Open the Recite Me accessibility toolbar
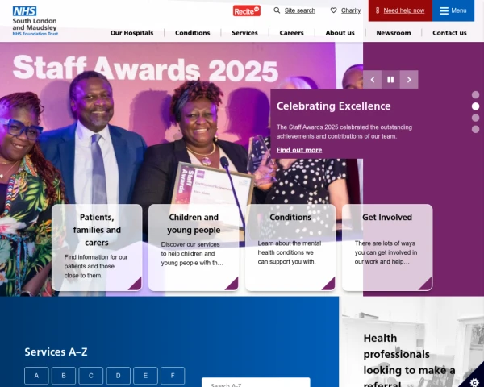The width and height of the screenshot is (484, 387). [246, 10]
